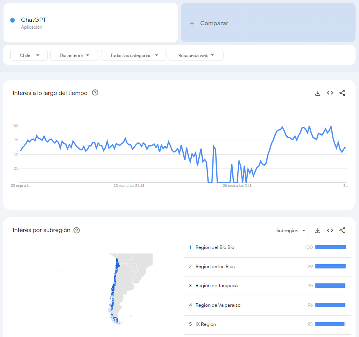Open embed code for subregion section
The width and height of the screenshot is (359, 337).
(x=330, y=231)
